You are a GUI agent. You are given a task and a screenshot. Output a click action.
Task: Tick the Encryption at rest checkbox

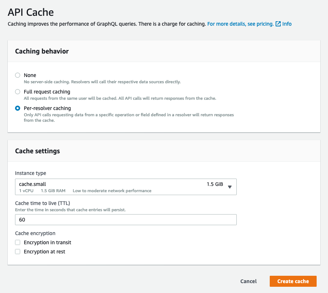point(18,252)
